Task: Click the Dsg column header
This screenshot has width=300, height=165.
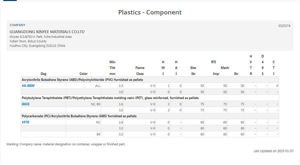Action: click(x=43, y=74)
